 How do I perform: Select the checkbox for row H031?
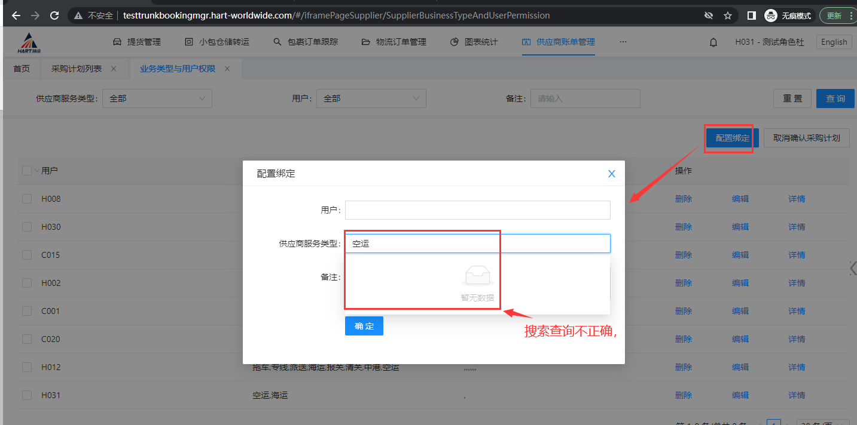pyautogui.click(x=27, y=395)
